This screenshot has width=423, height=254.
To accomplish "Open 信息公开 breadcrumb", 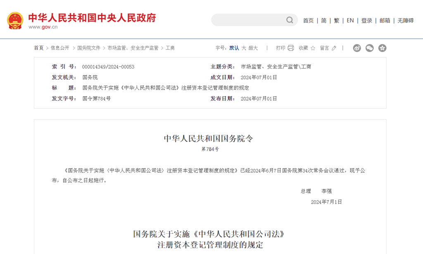I will tap(60, 48).
